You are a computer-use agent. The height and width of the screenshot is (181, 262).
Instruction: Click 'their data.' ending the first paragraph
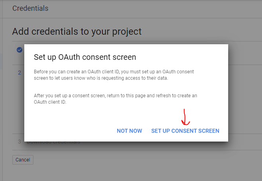[x=157, y=78]
